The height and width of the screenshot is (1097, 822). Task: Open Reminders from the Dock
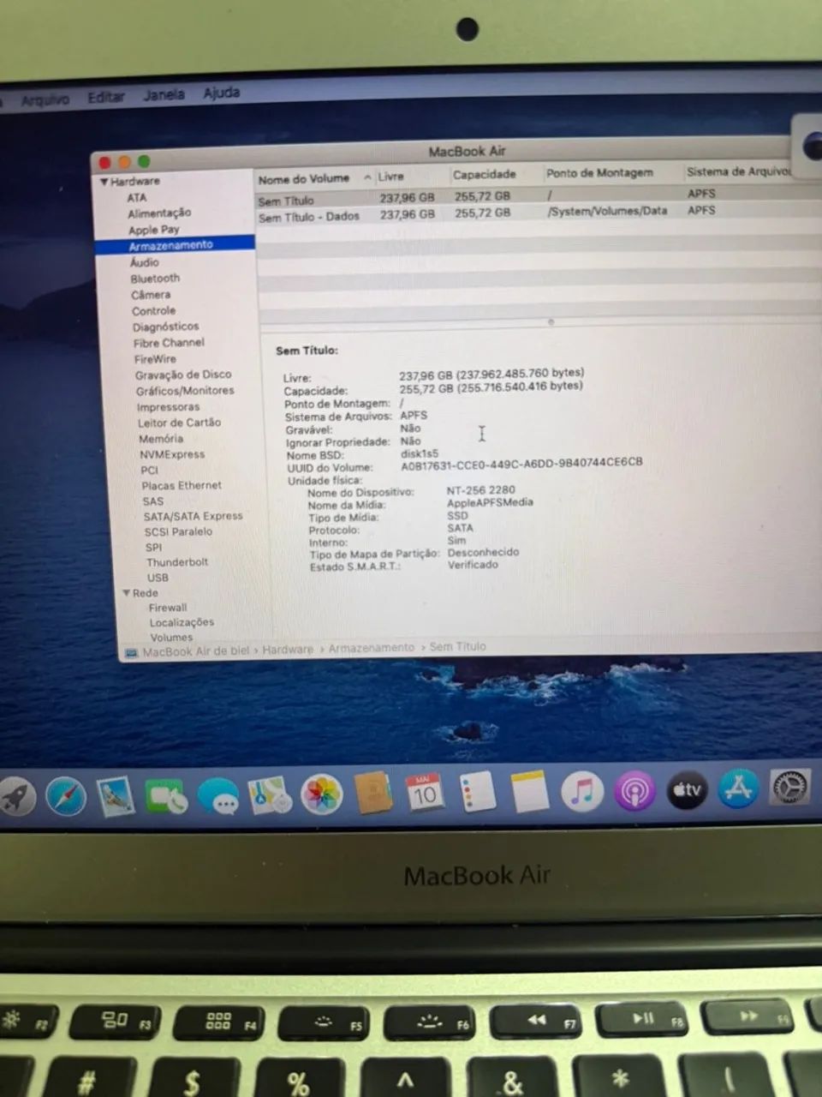(x=477, y=792)
